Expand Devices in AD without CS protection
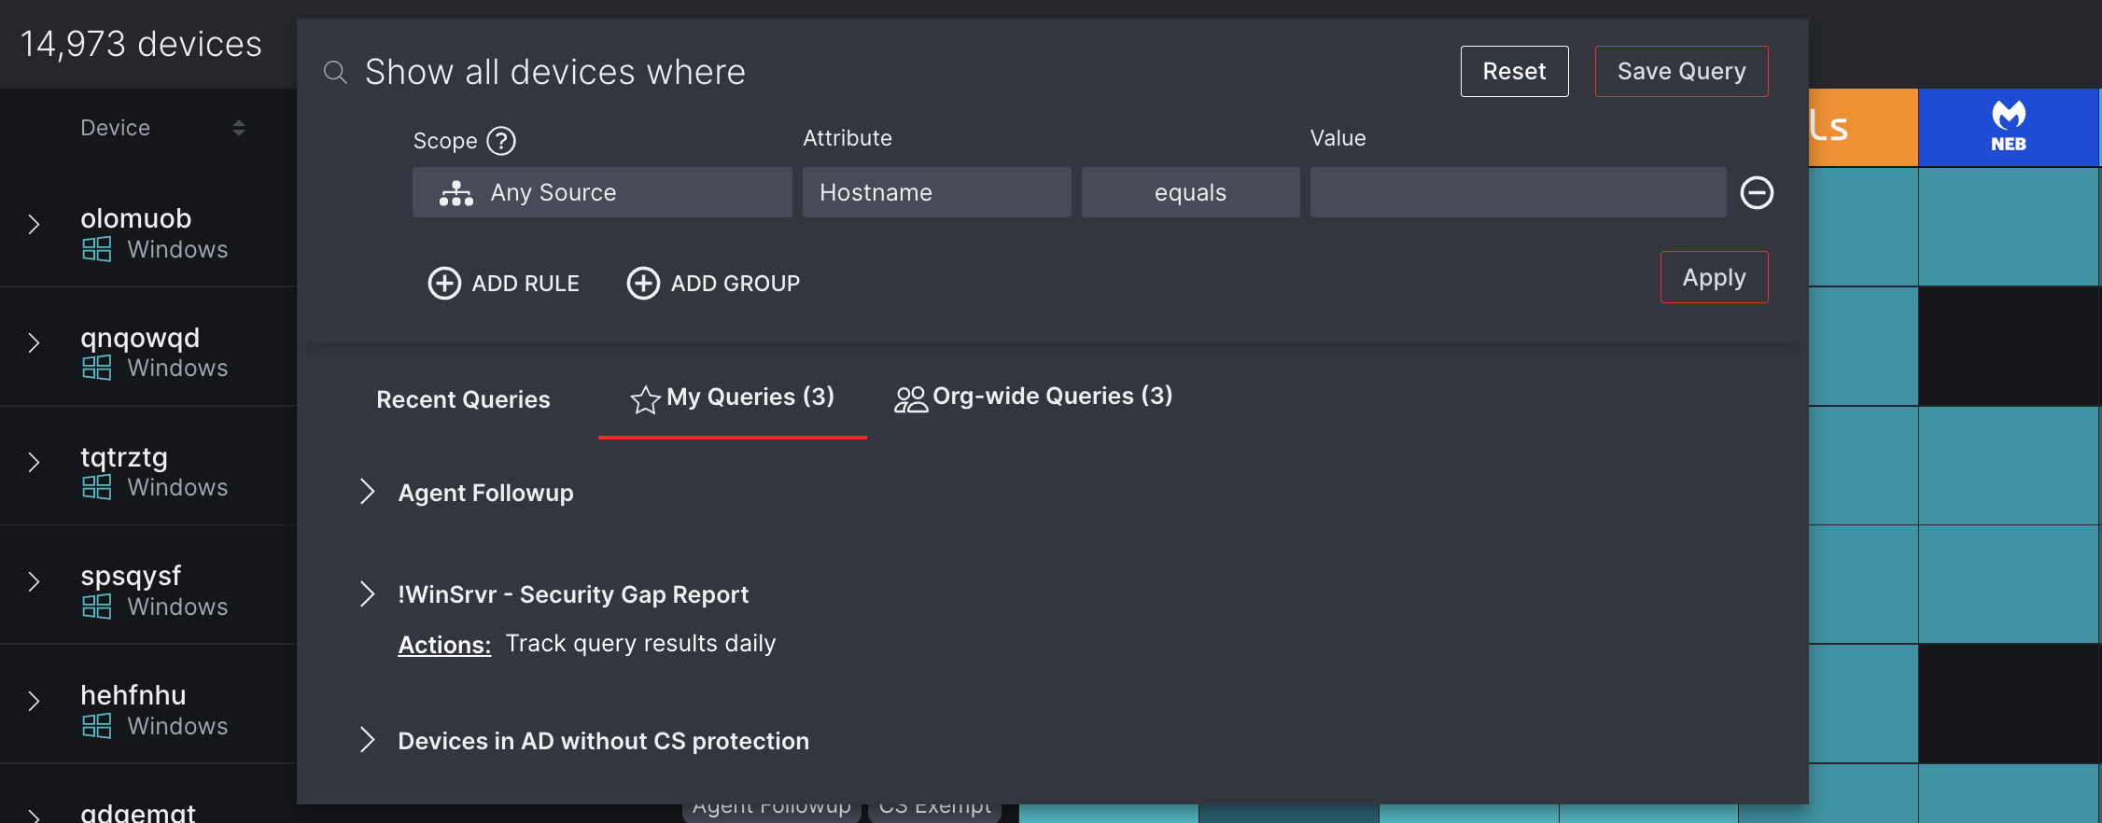The image size is (2102, 823). pyautogui.click(x=366, y=740)
